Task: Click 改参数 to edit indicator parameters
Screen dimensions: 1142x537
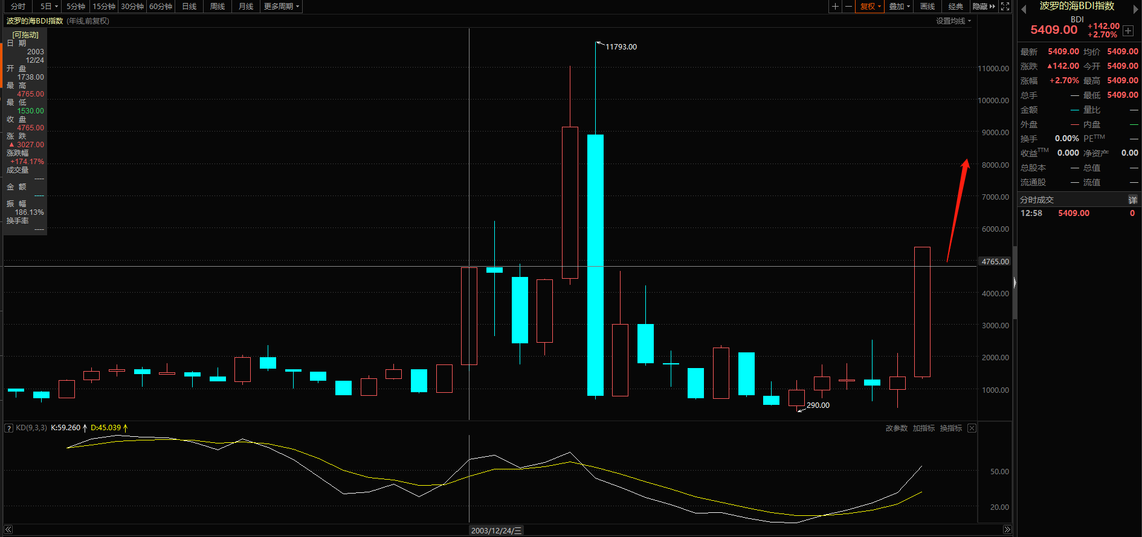Action: point(896,428)
